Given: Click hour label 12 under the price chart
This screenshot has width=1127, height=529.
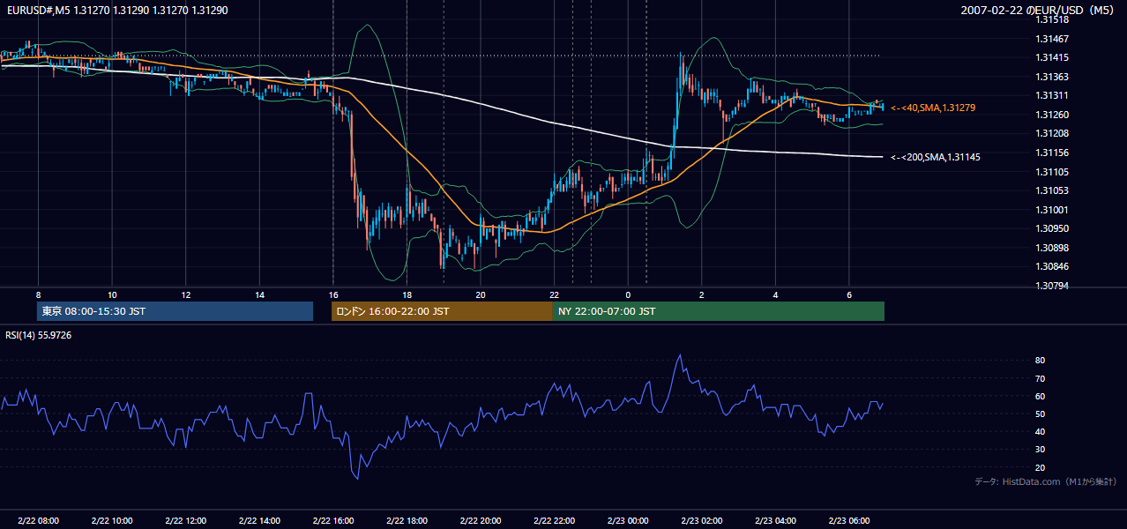Looking at the screenshot, I should pyautogui.click(x=185, y=294).
